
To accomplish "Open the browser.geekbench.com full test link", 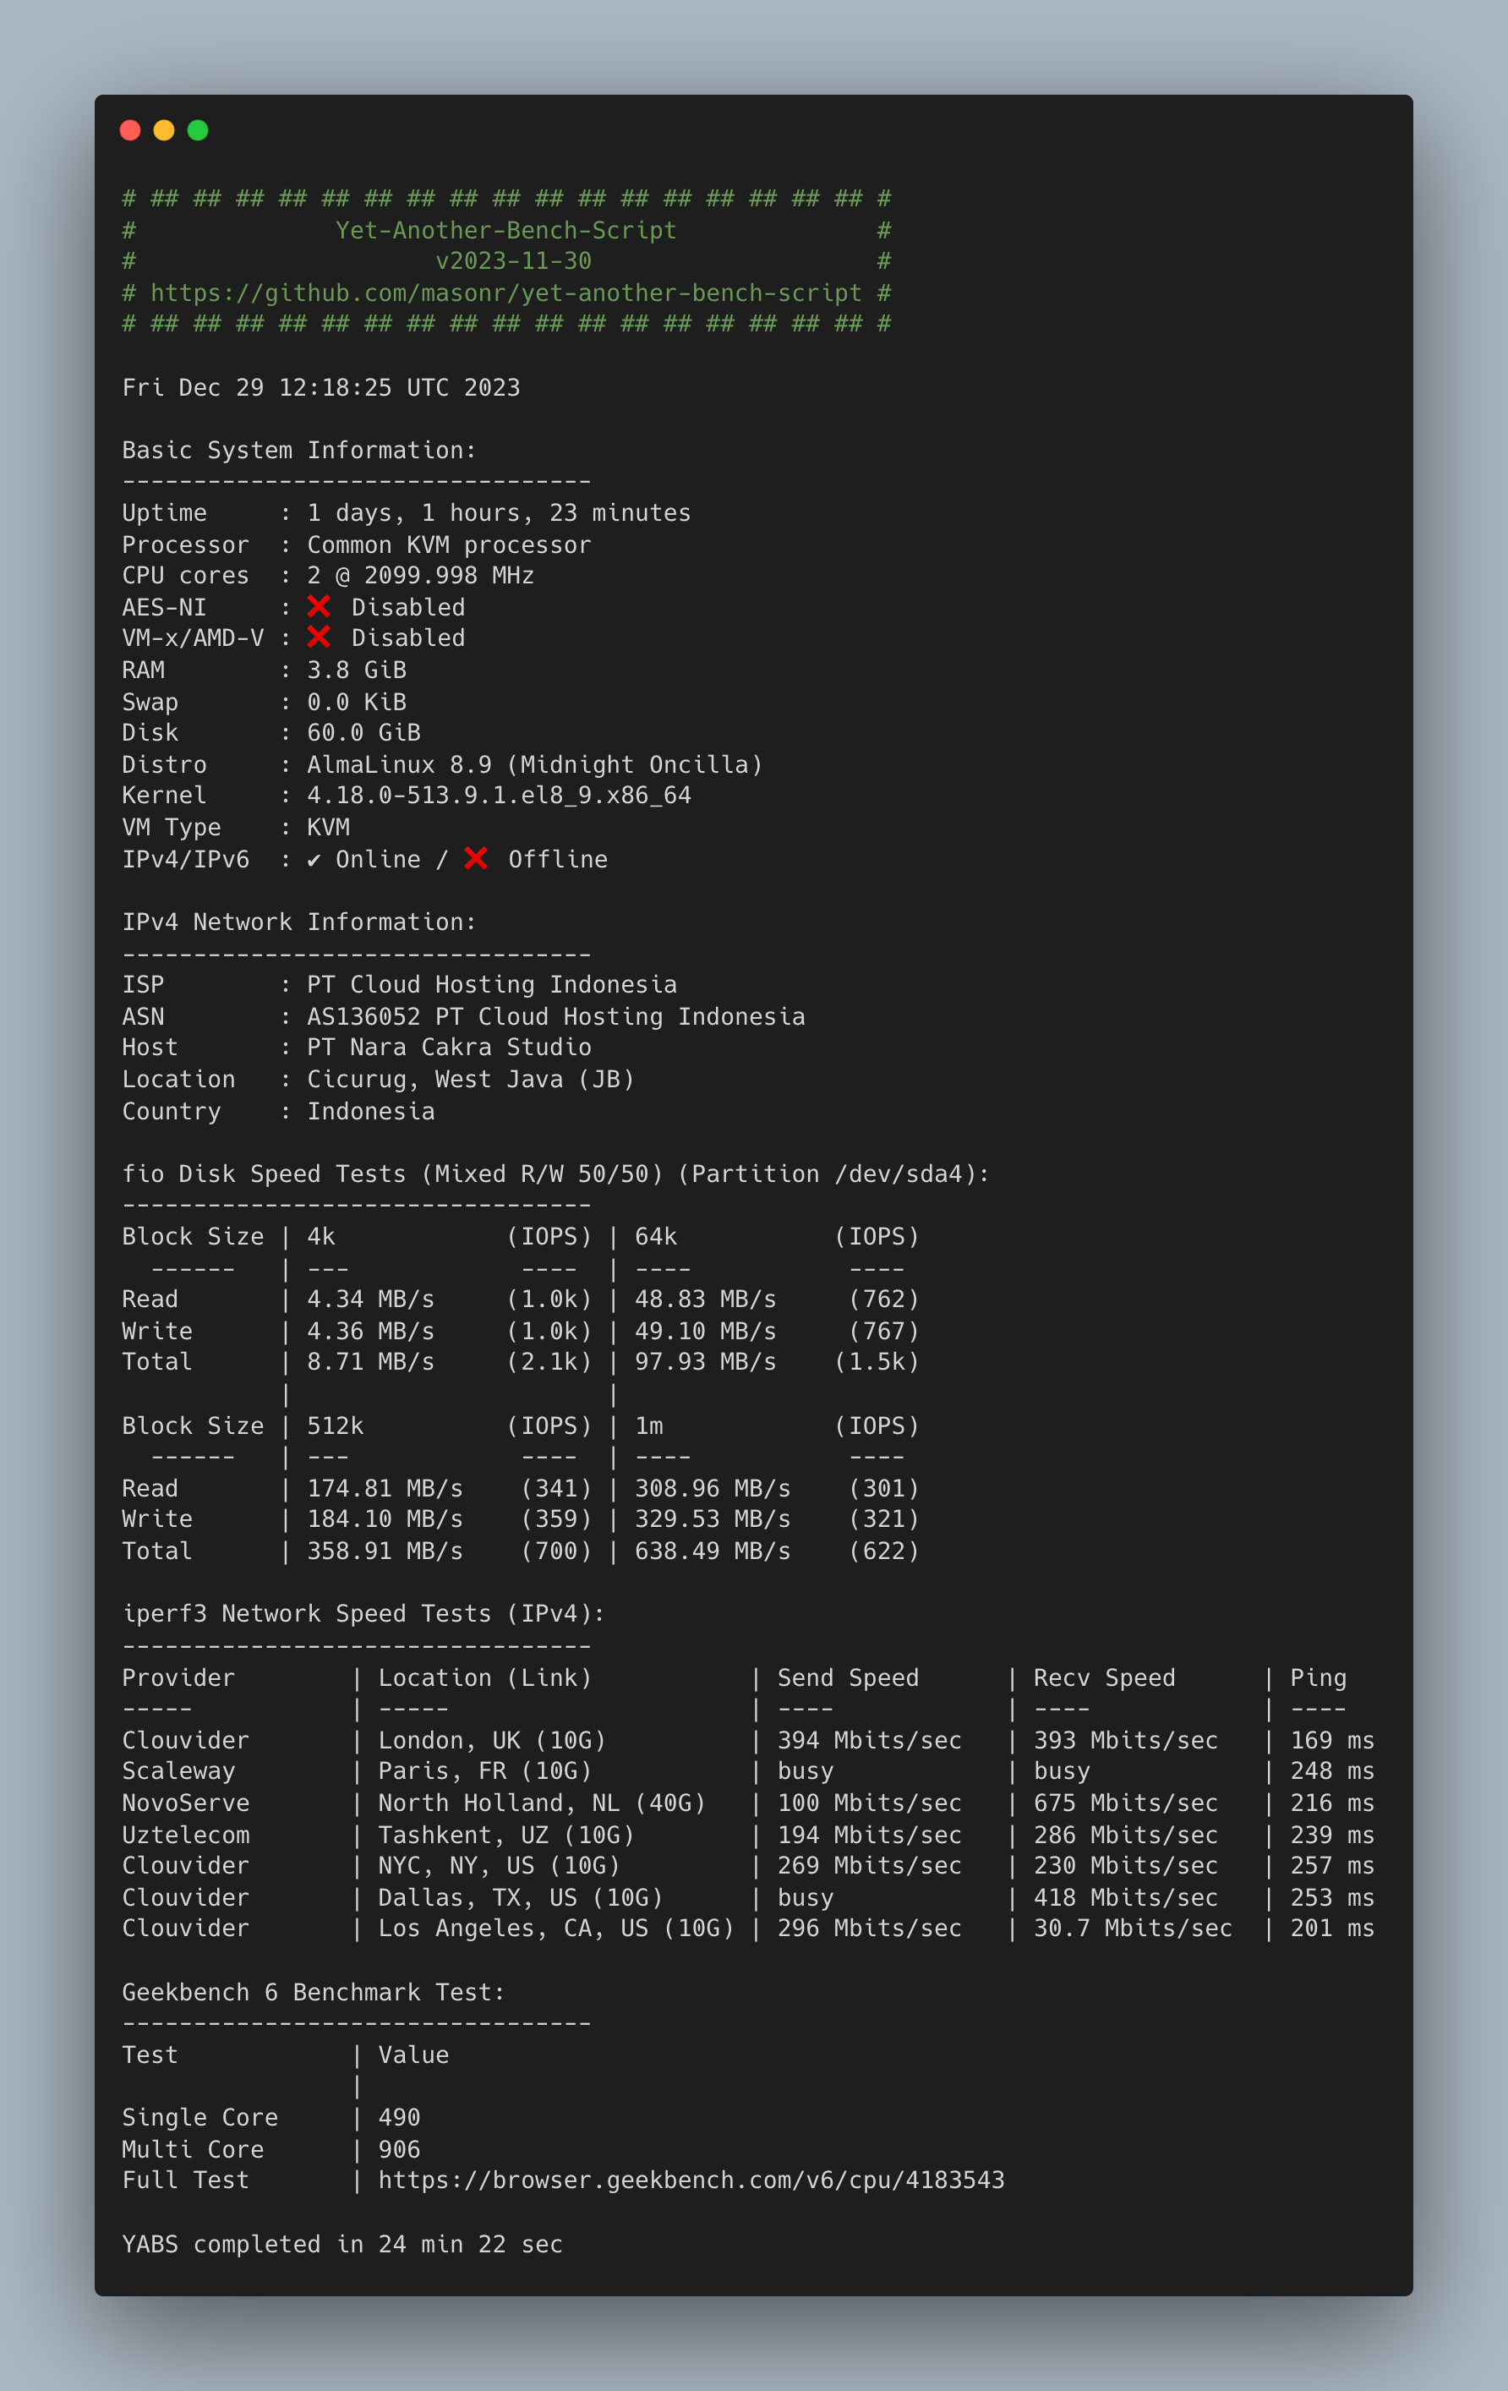I will coord(691,2180).
